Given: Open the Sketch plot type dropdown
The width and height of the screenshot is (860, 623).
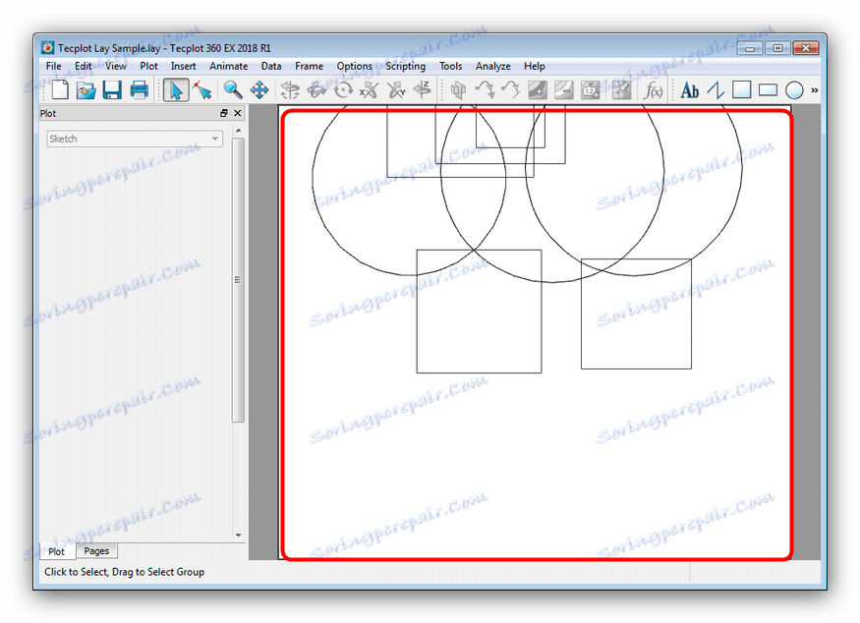Looking at the screenshot, I should click(x=135, y=139).
